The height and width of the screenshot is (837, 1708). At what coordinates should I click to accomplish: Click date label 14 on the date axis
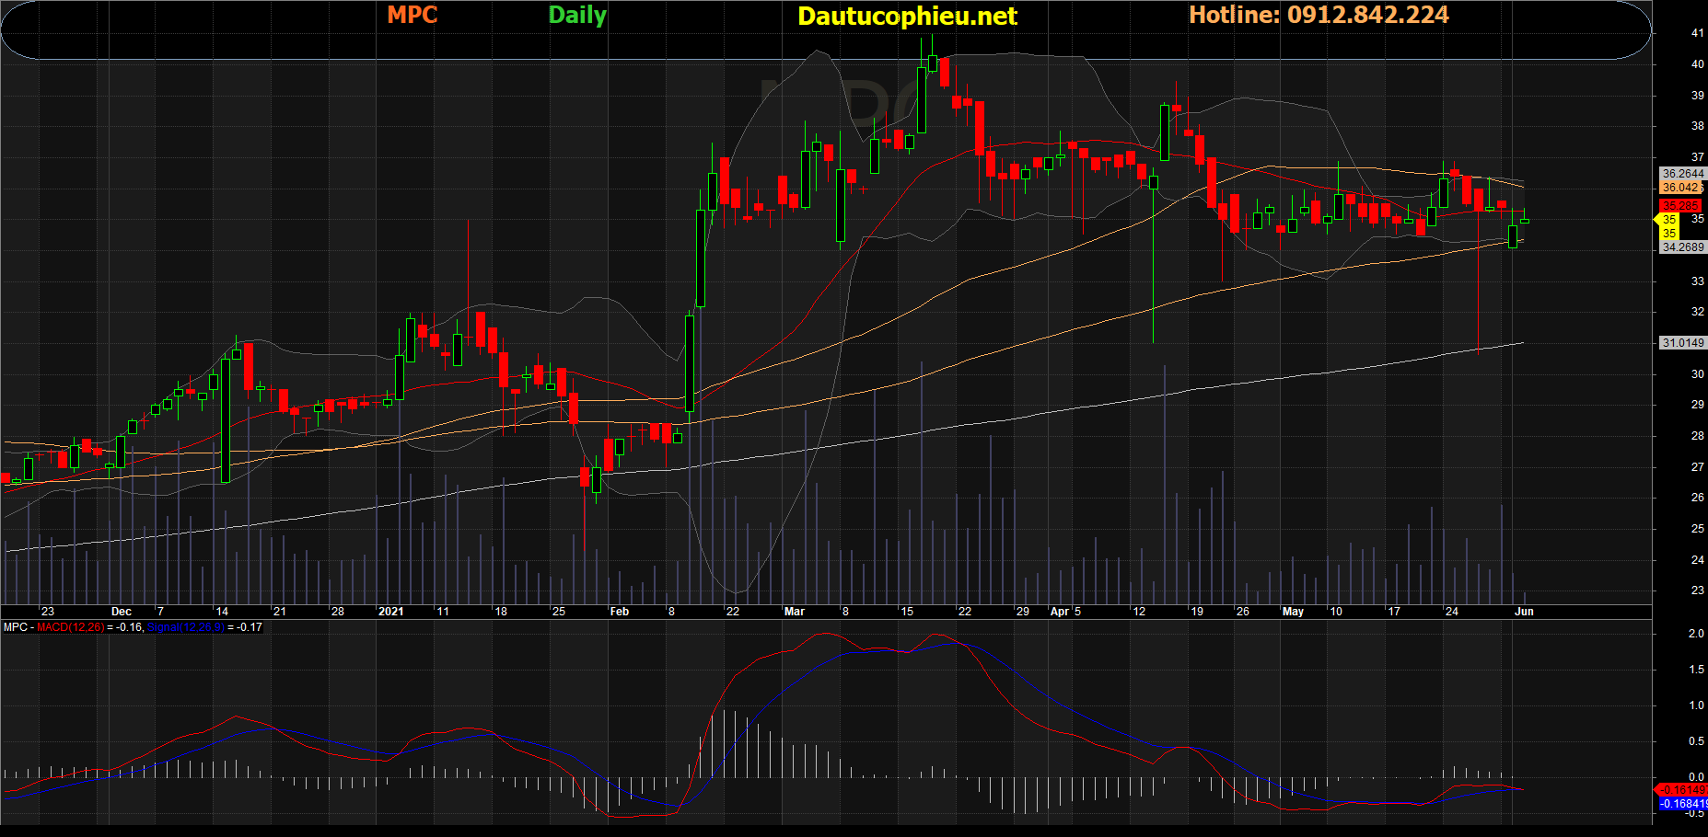[222, 612]
